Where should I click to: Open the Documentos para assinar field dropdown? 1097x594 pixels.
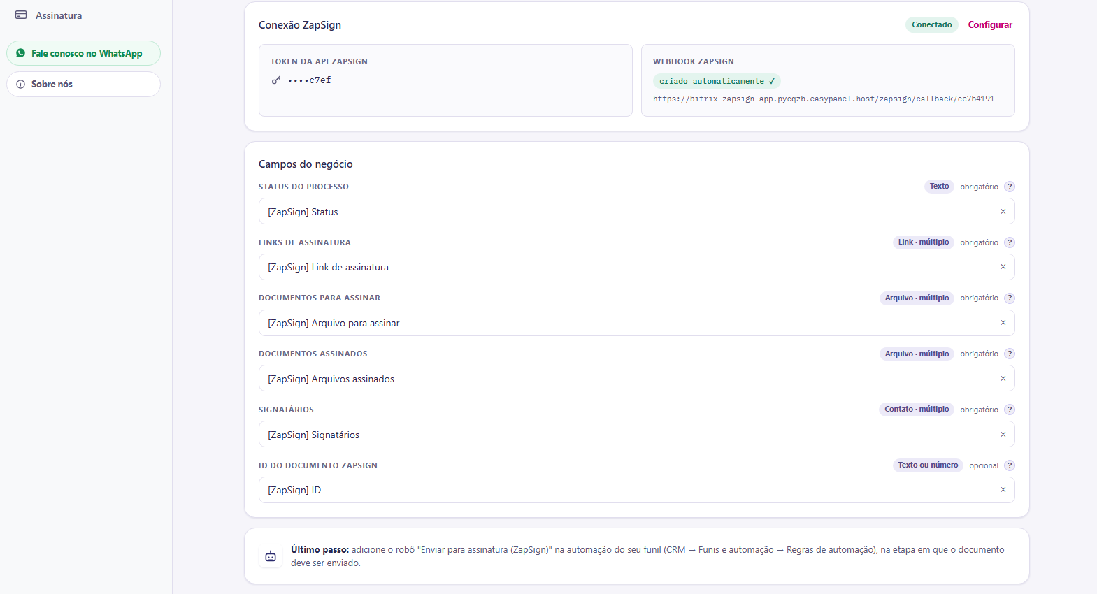click(636, 323)
